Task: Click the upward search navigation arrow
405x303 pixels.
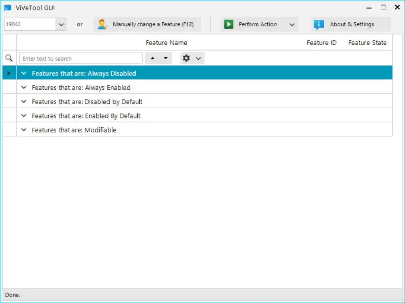Action: point(152,58)
